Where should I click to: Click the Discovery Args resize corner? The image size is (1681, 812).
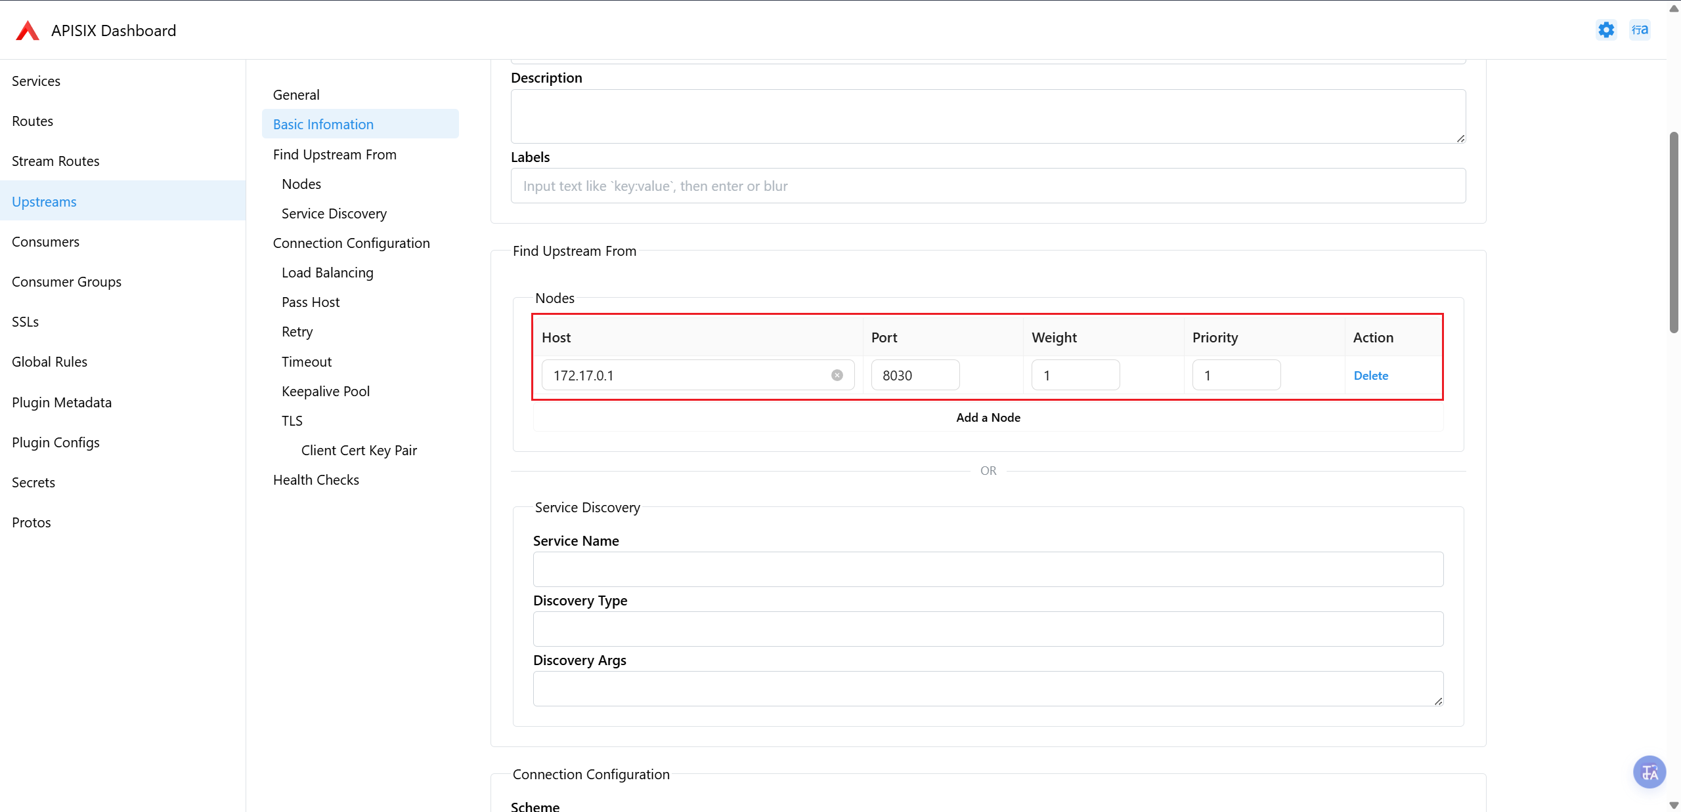[1438, 701]
